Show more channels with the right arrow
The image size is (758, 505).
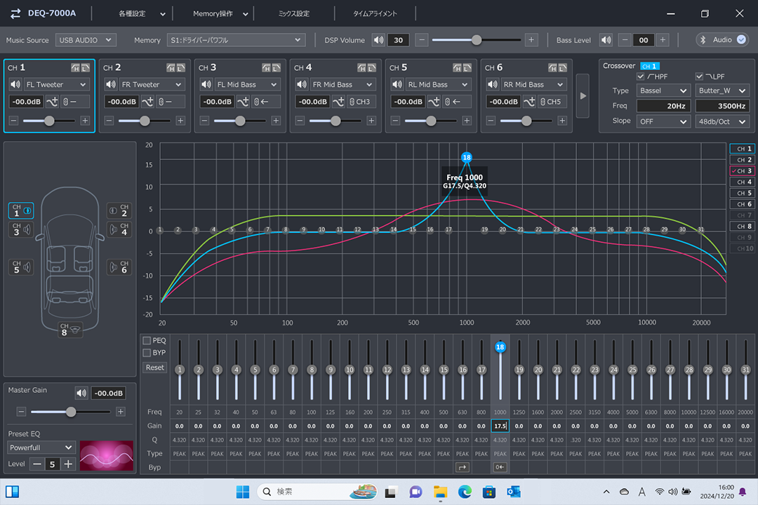pyautogui.click(x=583, y=95)
